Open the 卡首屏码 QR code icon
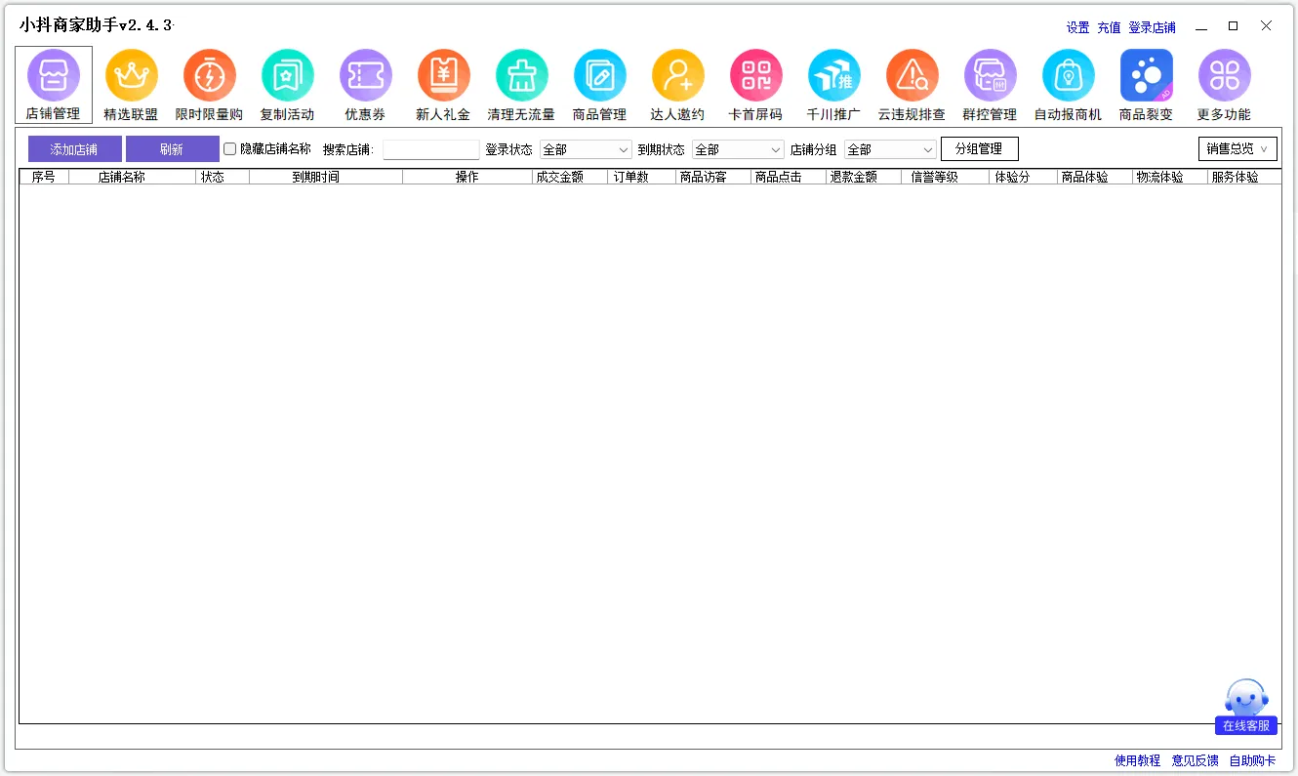Screen dimensions: 1298x776 [755, 76]
